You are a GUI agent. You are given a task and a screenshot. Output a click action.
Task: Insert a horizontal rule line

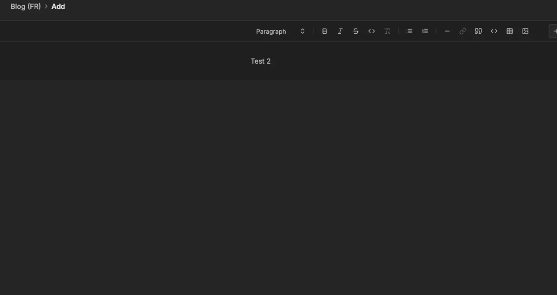[447, 31]
